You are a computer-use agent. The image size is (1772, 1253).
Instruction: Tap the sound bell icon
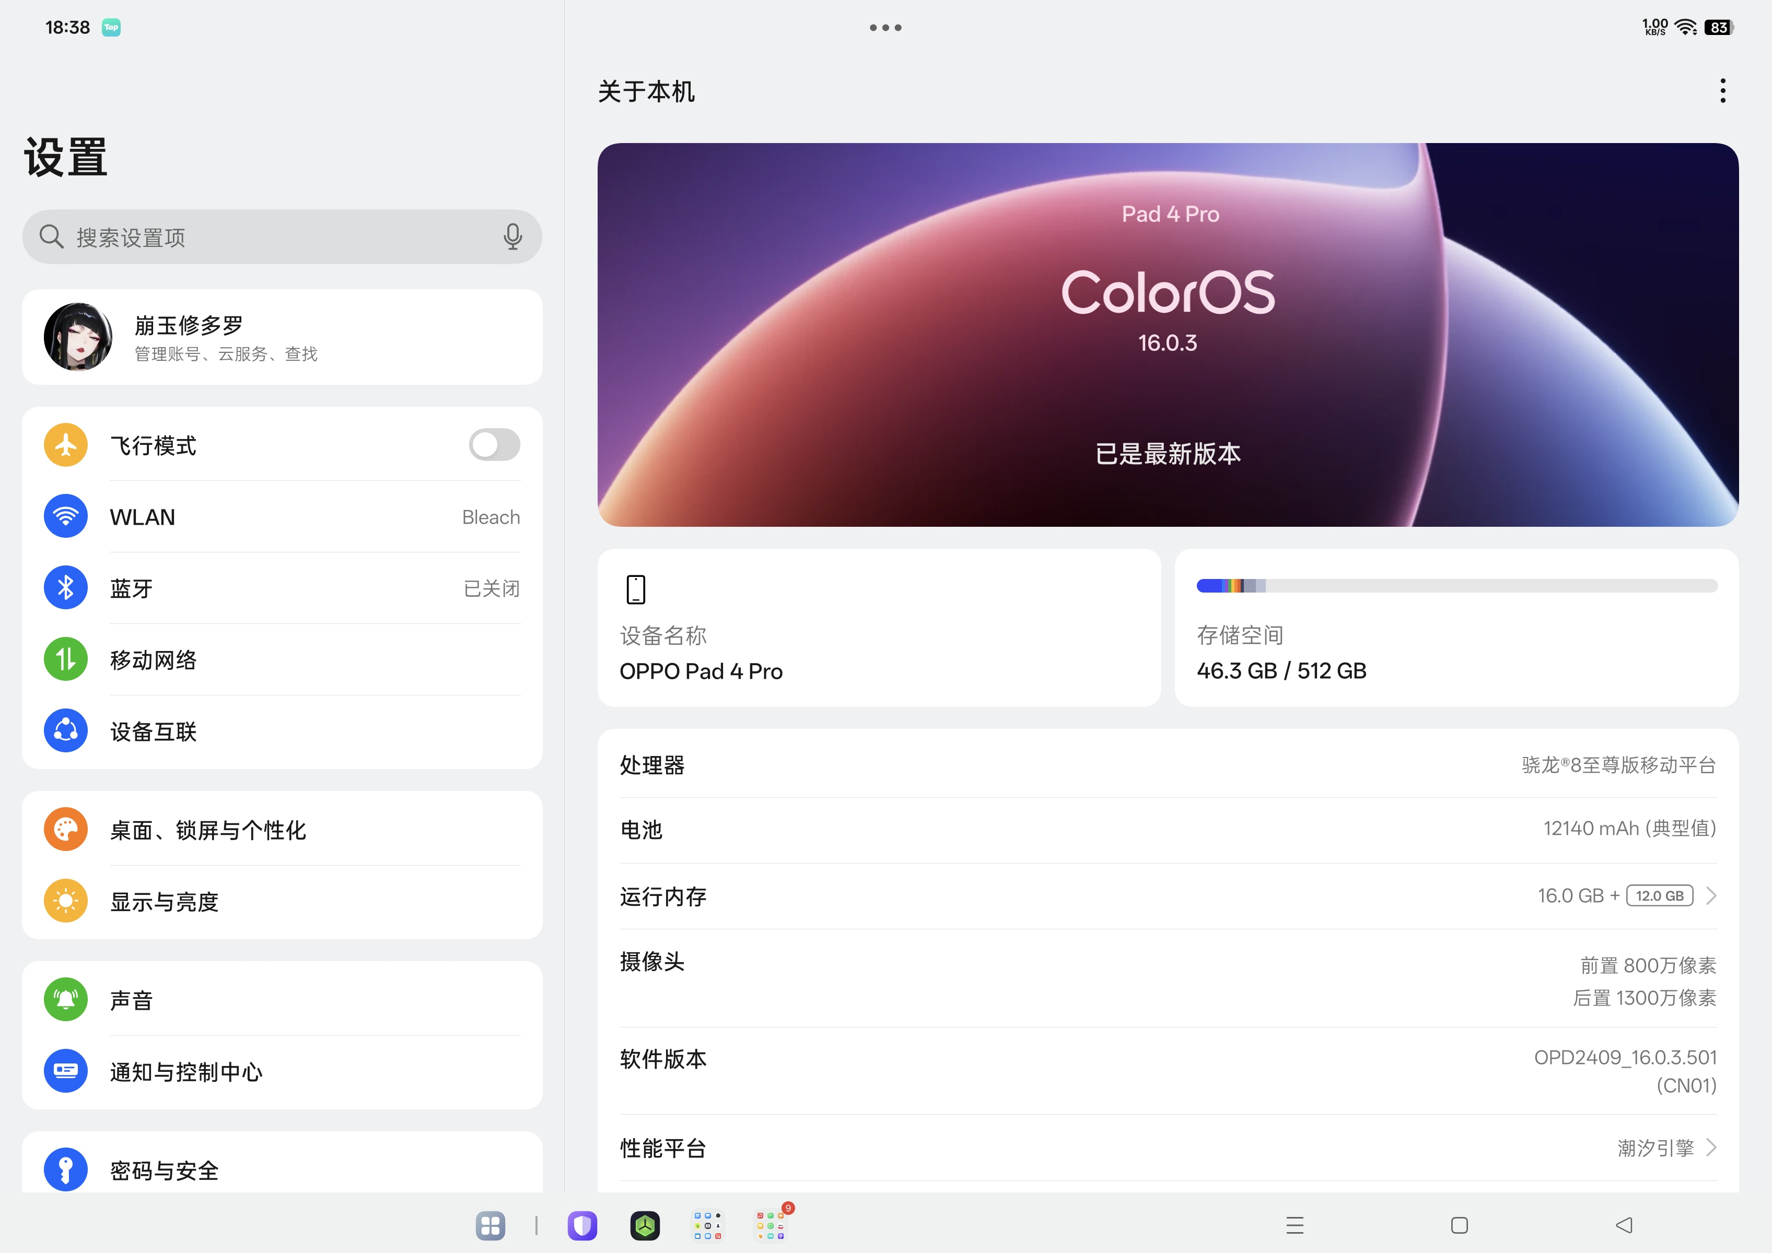click(x=66, y=1000)
